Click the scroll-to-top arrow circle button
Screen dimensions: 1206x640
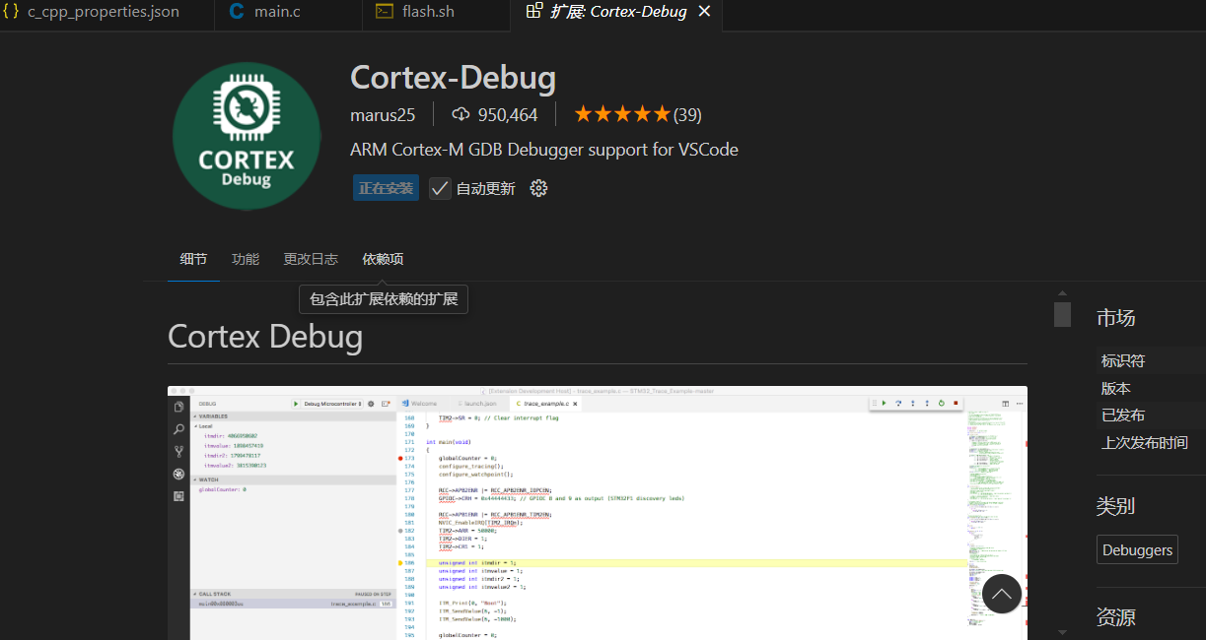click(x=1001, y=594)
